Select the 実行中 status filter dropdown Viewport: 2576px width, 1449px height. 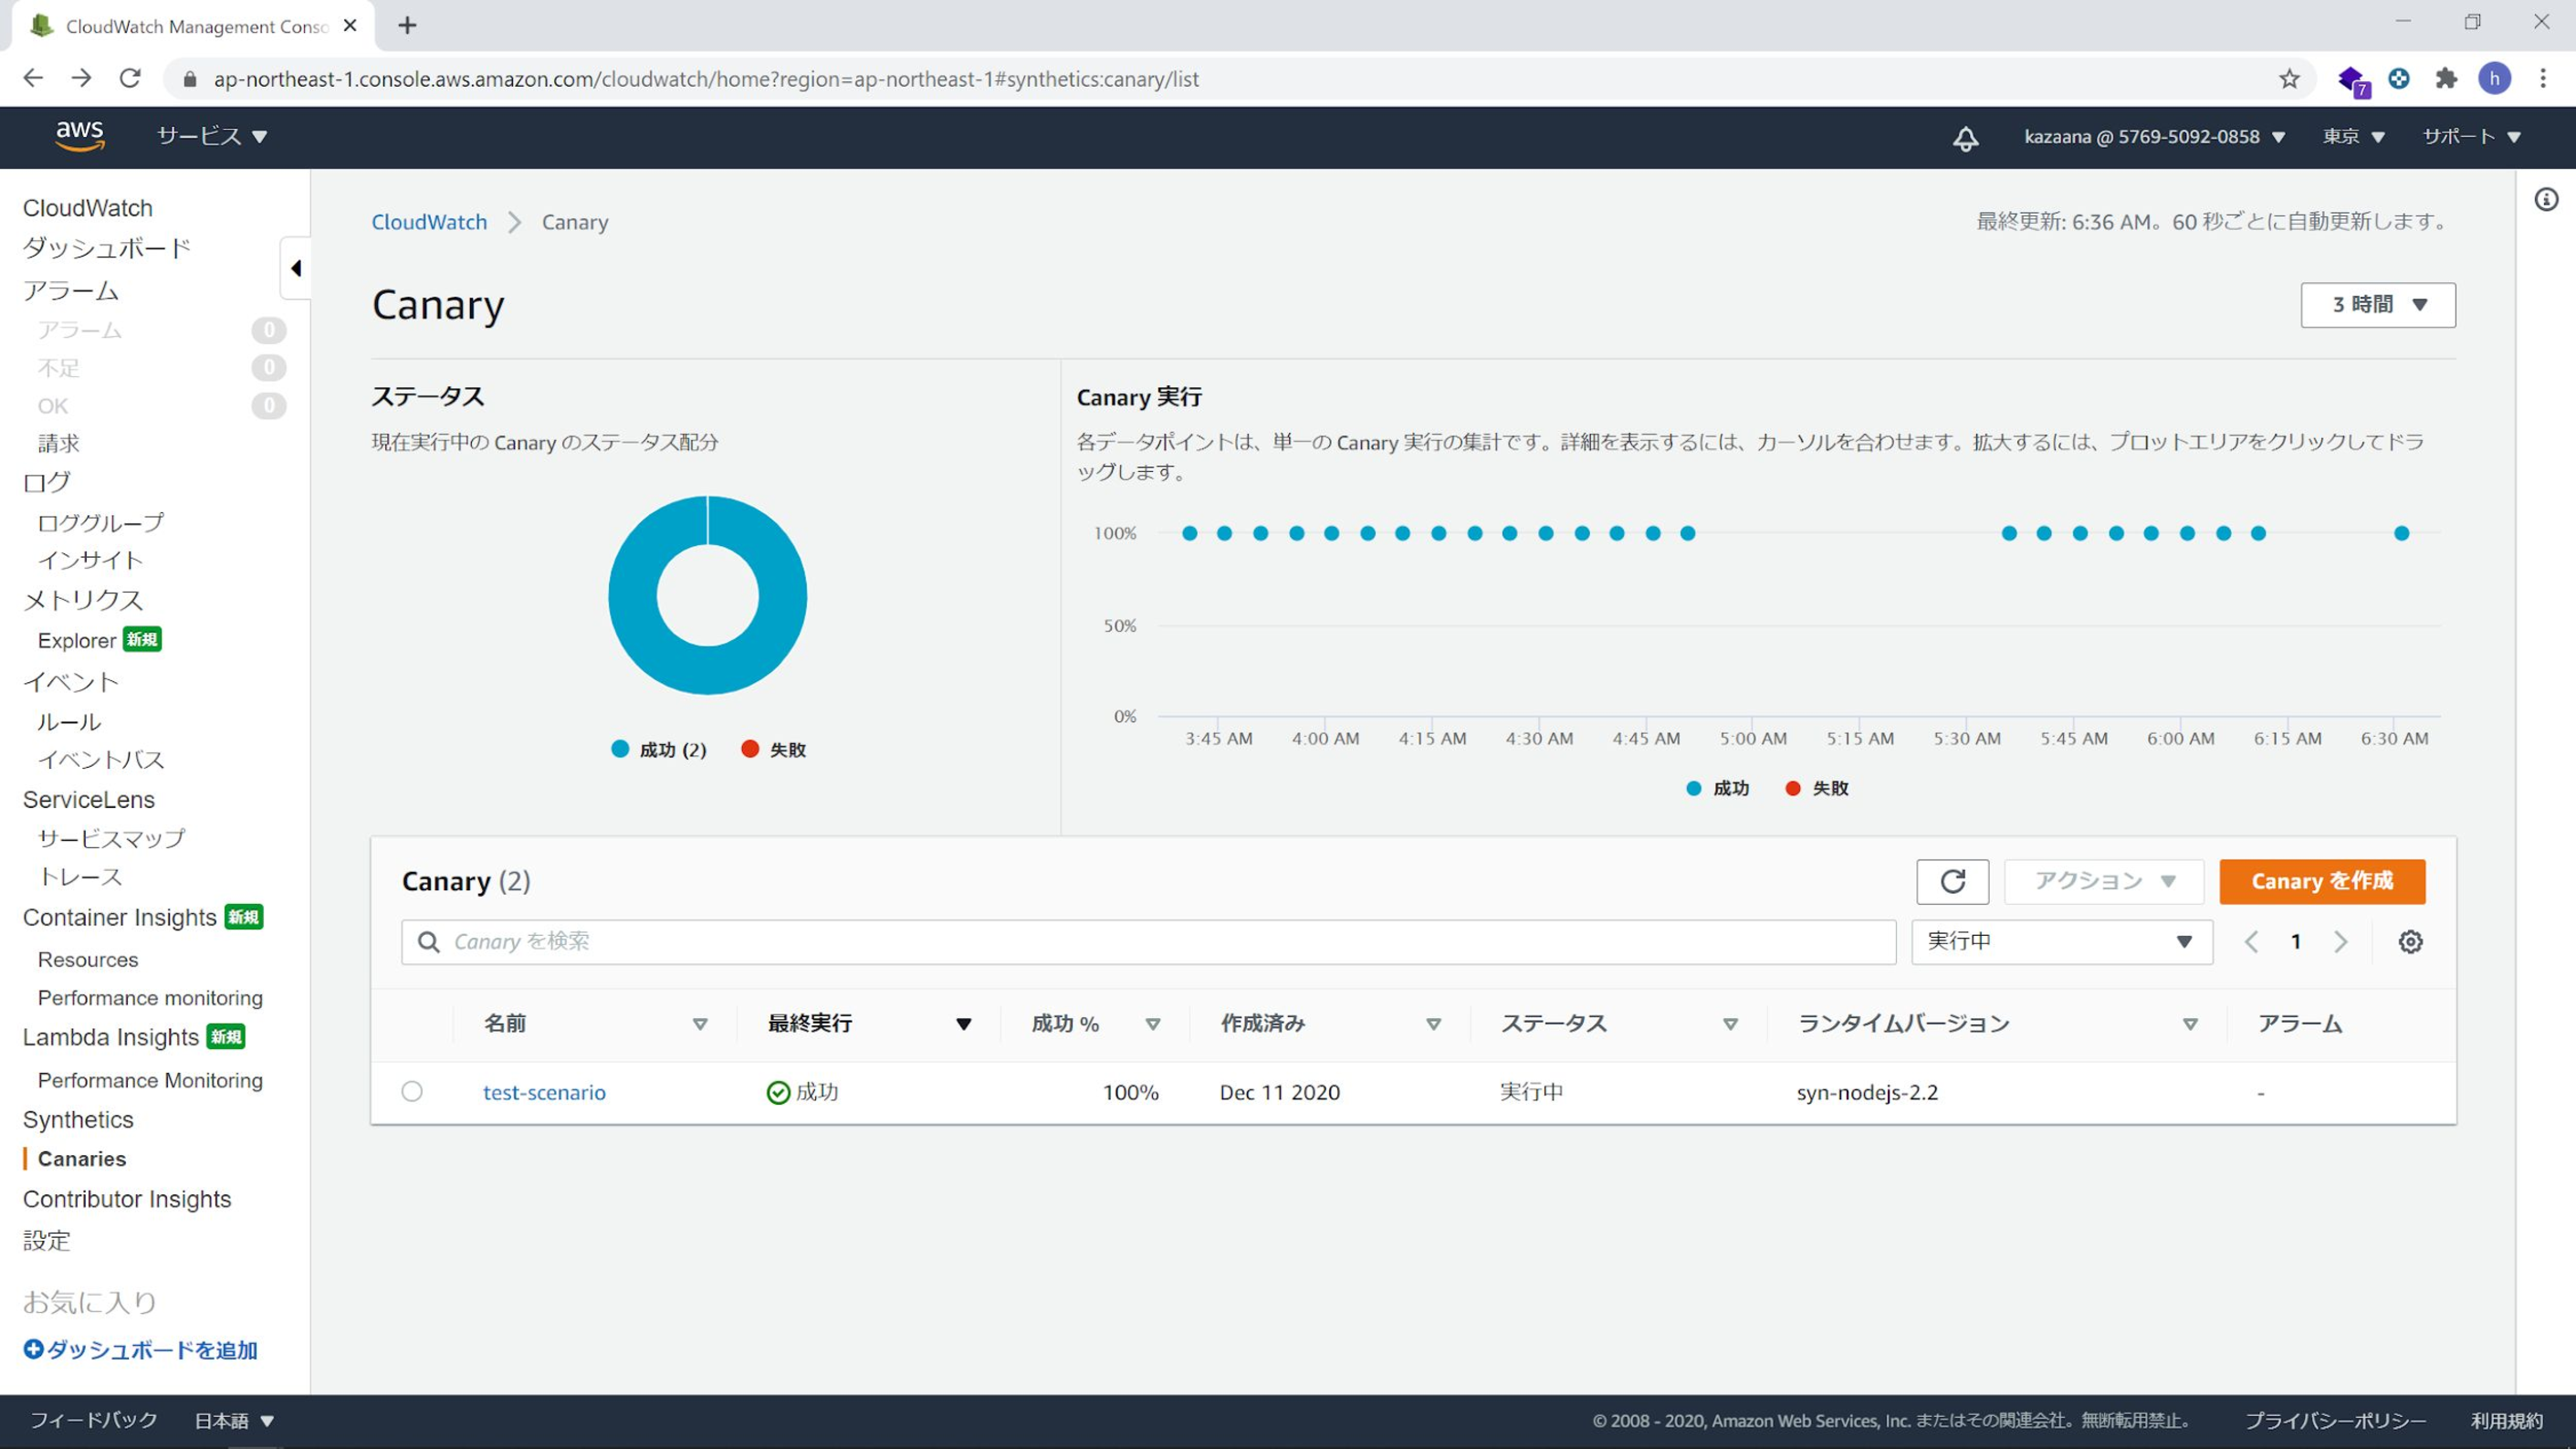click(x=2058, y=940)
